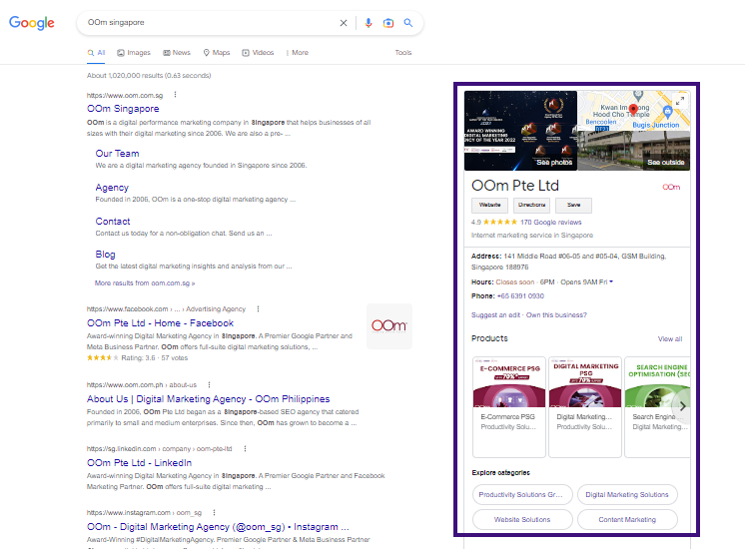745x549 pixels.
Task: Open OOm Pte Ltd - LinkedIn result
Action: [139, 463]
